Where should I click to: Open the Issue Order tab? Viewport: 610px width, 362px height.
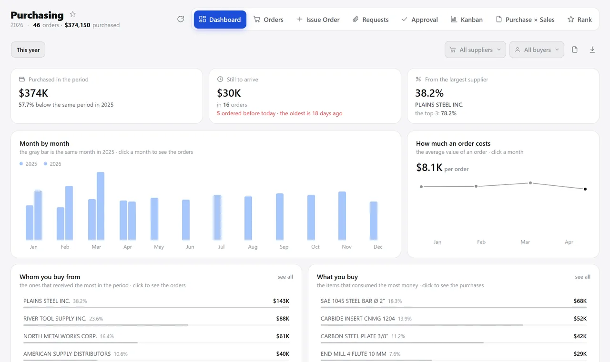(x=318, y=20)
